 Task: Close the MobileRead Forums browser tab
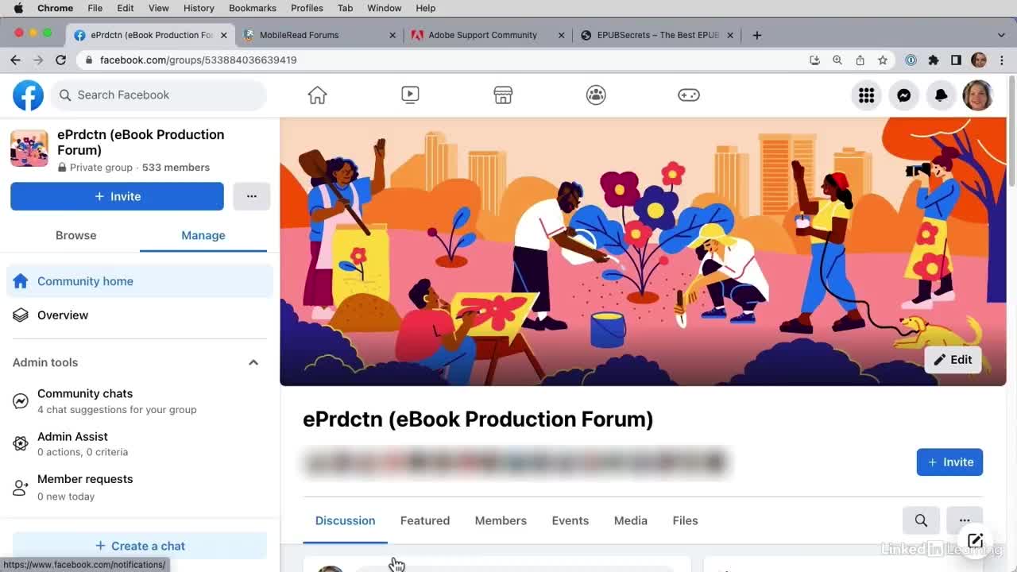[x=392, y=35]
